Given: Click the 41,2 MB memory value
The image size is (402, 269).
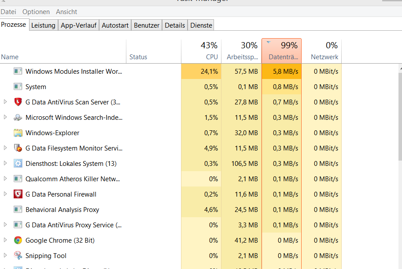Looking at the screenshot, I should 246,240.
